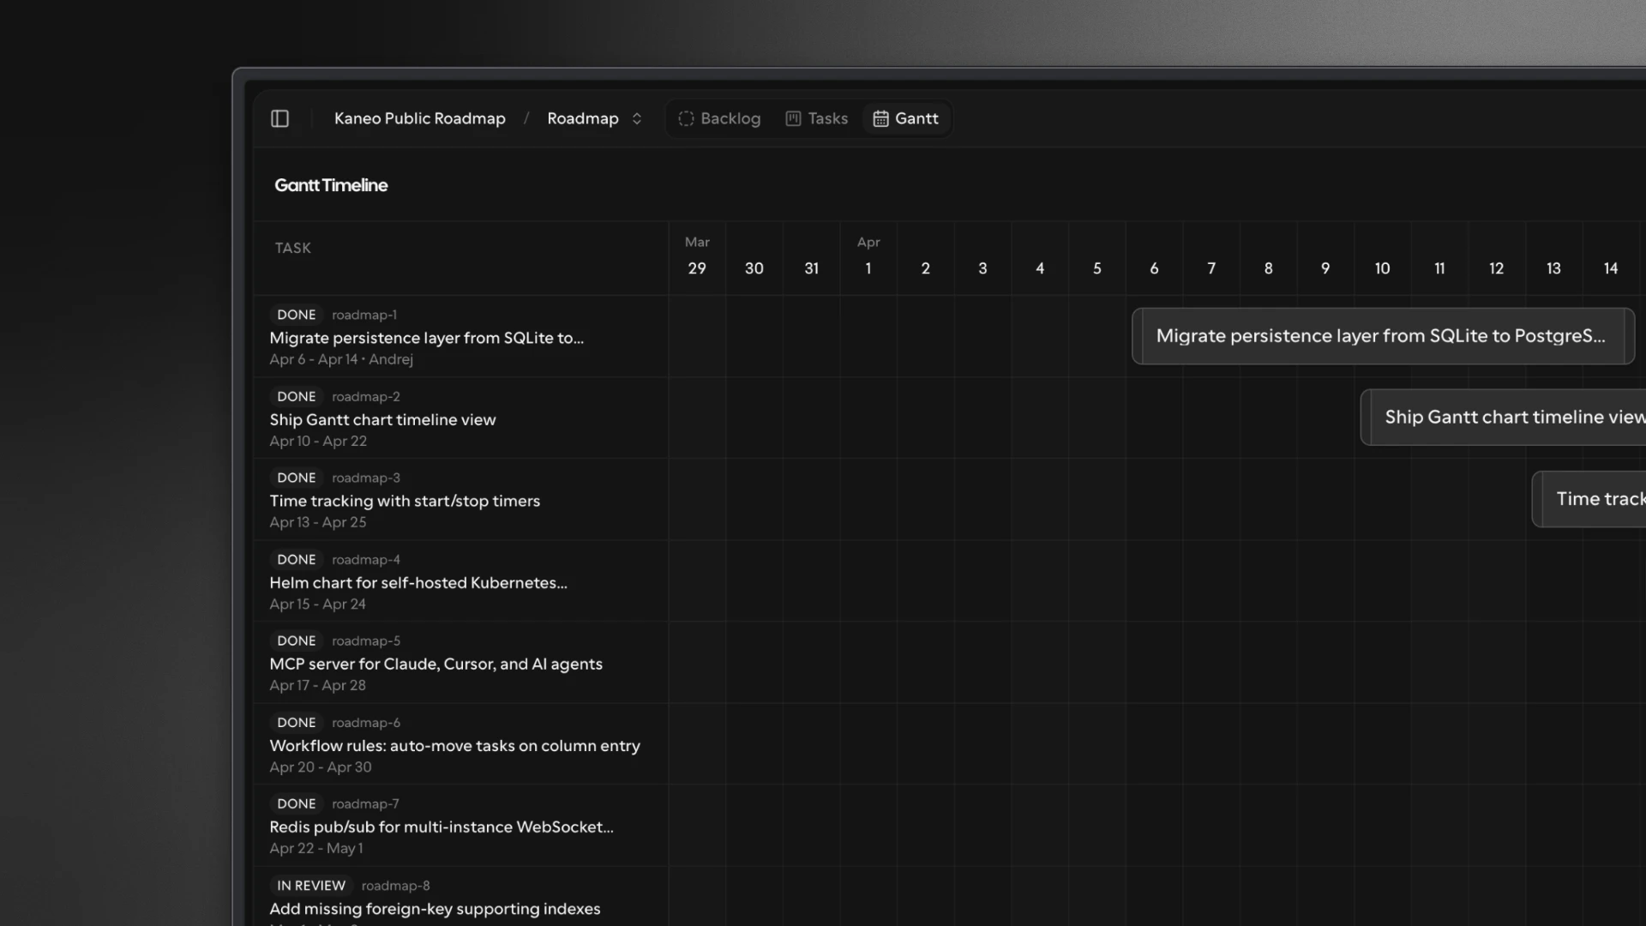1646x926 pixels.
Task: Click the roadmap-7 task ID
Action: pos(365,803)
